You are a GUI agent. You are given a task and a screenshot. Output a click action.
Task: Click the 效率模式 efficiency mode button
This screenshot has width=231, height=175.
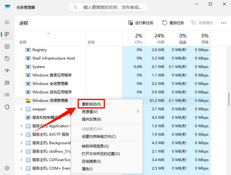[202, 23]
